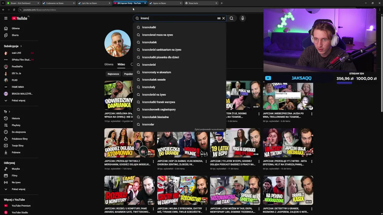Switch to Stream - Kick Dashboard browser tab
Viewport: 383px width, 215px height.
(x=23, y=3)
